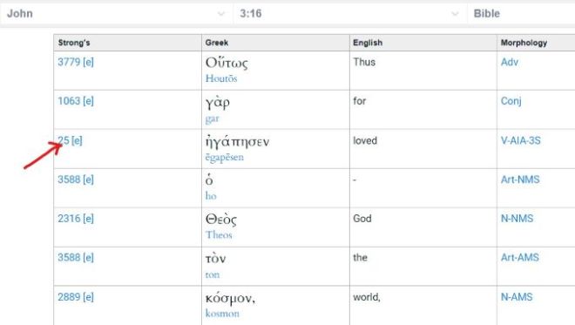Screen dimensions: 575x325
Task: Click the English word world
Action: 367,297
